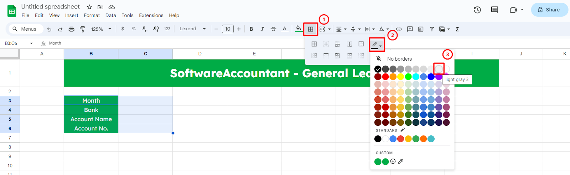Screen dimensions: 570x175
Task: Apply horizontal borders
Action: [x=338, y=44]
